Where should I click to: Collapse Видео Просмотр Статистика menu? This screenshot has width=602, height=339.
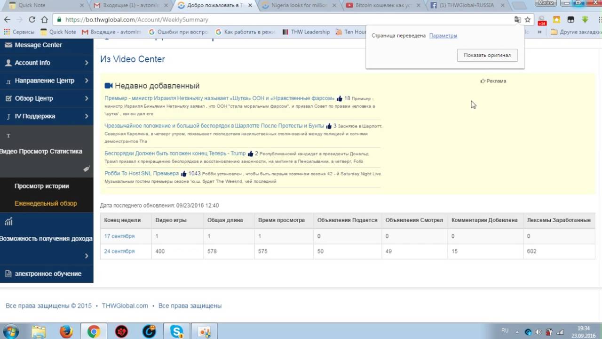pos(47,152)
